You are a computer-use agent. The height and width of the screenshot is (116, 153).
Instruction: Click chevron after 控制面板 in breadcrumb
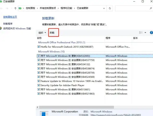[37, 8]
